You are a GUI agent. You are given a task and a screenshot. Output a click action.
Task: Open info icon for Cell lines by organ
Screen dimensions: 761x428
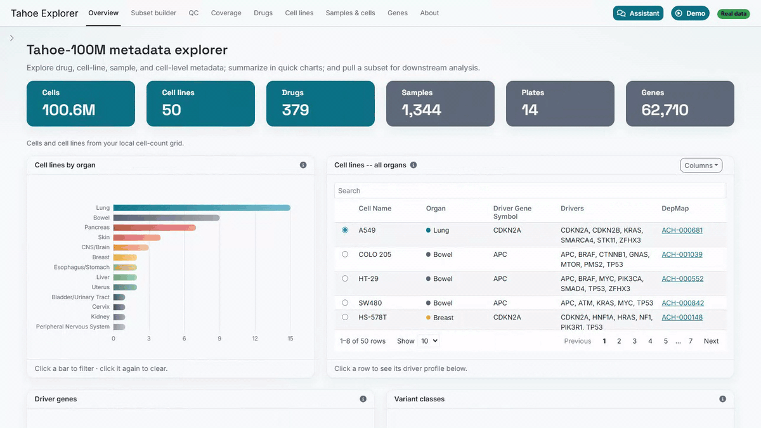pos(303,165)
